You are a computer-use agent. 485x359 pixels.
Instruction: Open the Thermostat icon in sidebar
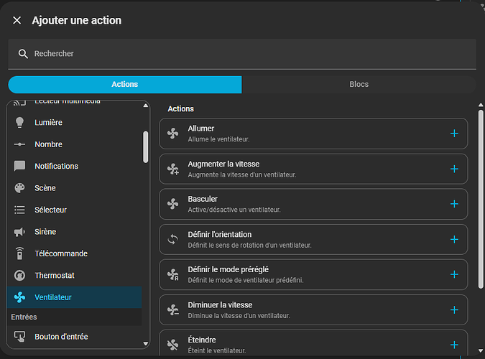point(20,276)
